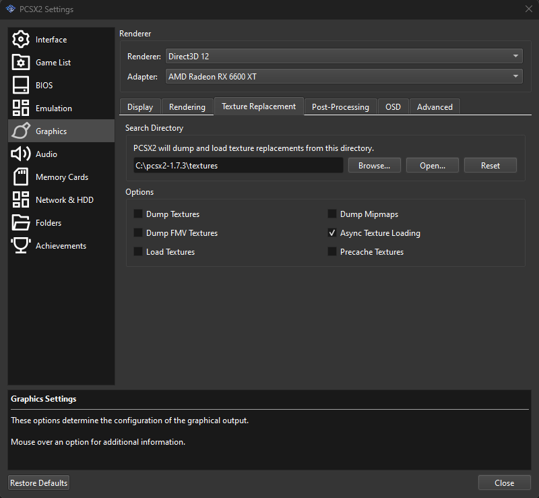Reset the texture search directory
Image resolution: width=539 pixels, height=498 pixels.
tap(490, 165)
